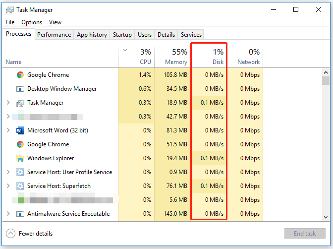Click the 105.8 MB memory value
333x249 pixels.
(175, 75)
